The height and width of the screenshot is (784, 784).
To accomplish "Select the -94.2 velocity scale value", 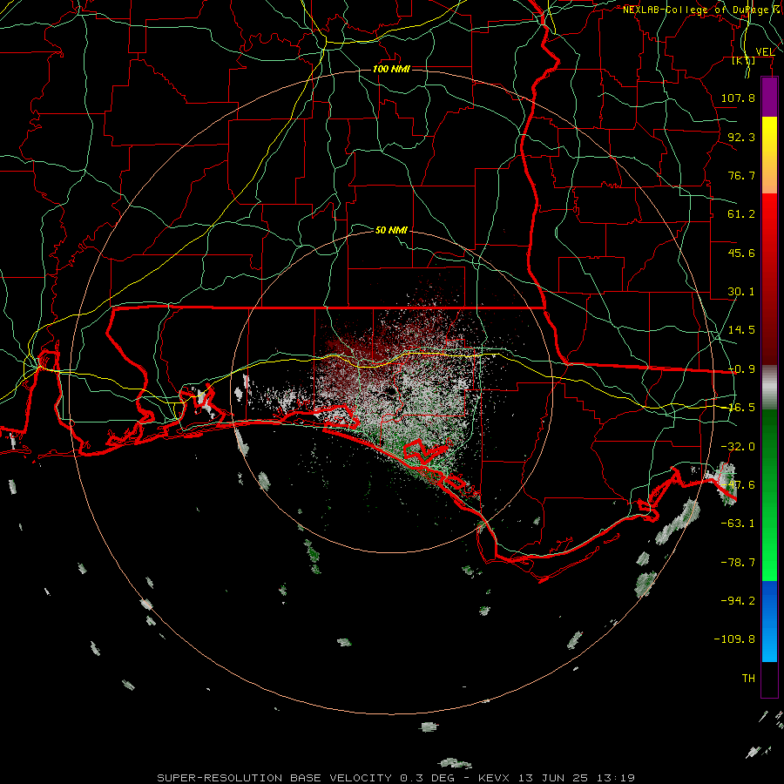I will tap(738, 600).
